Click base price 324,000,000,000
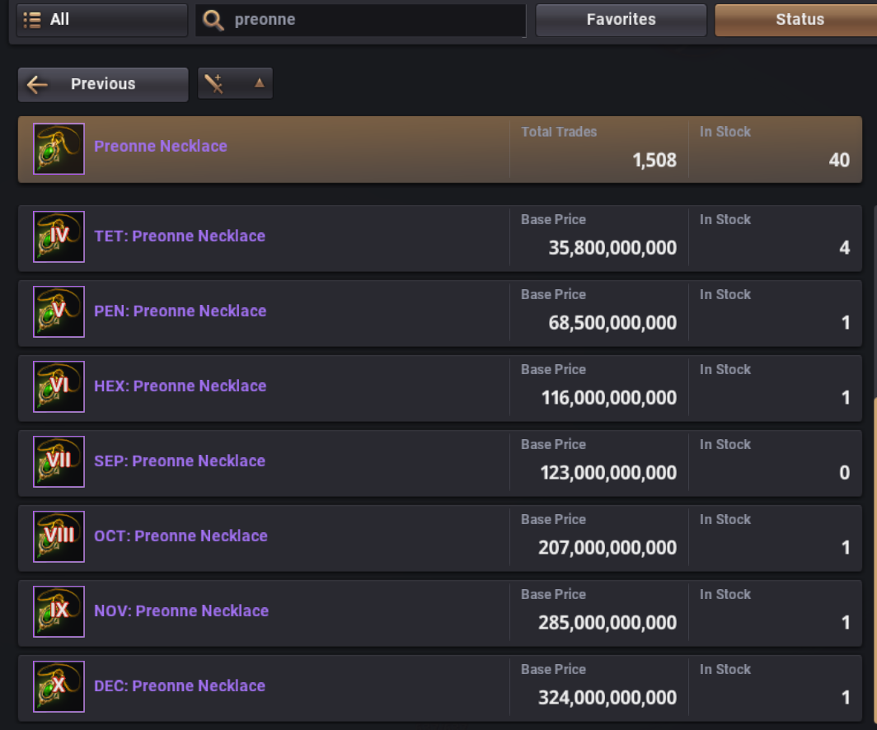The width and height of the screenshot is (877, 730). coord(607,697)
